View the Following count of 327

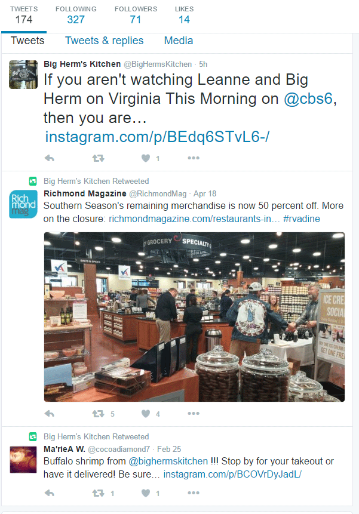coord(76,15)
